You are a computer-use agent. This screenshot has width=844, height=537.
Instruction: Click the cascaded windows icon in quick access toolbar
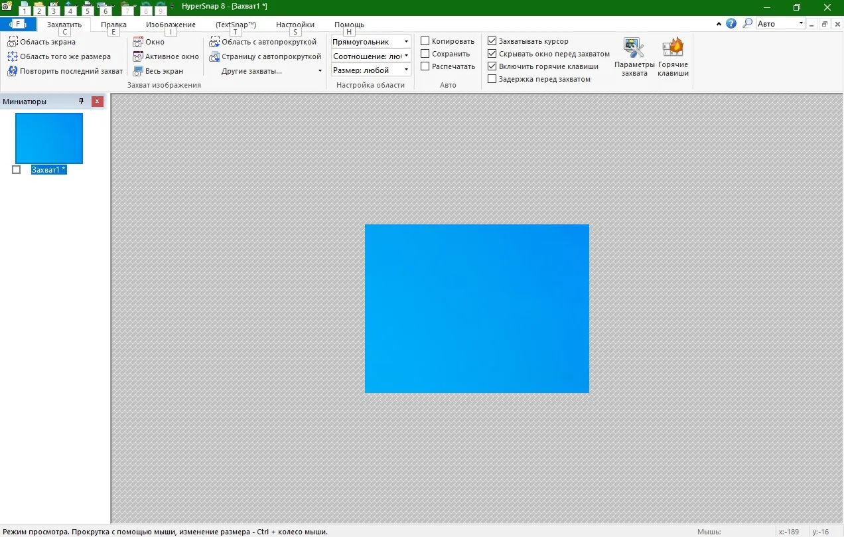coord(103,7)
